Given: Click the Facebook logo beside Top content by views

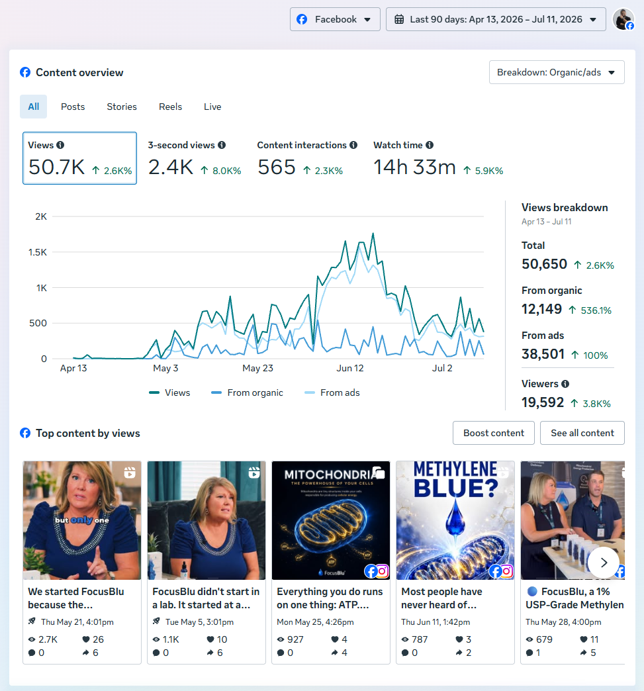Looking at the screenshot, I should point(25,433).
